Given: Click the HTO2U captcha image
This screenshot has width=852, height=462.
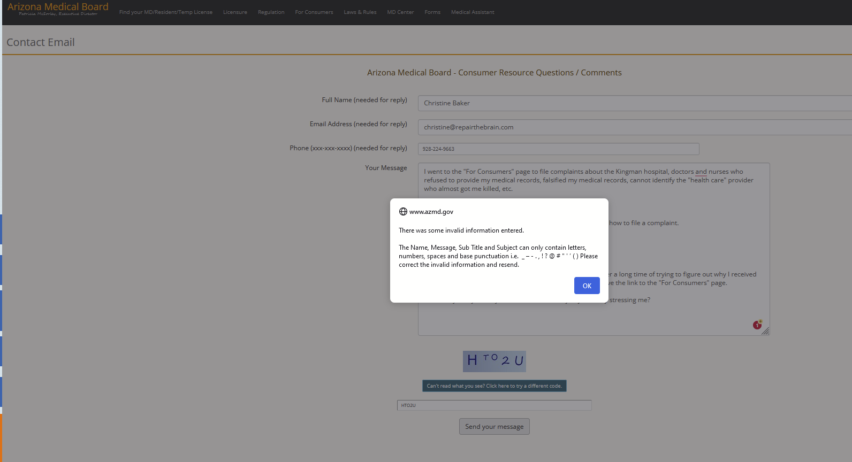Looking at the screenshot, I should (x=494, y=361).
